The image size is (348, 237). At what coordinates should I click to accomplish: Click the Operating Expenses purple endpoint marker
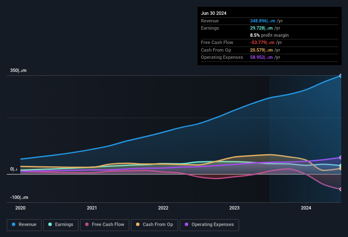pos(341,157)
